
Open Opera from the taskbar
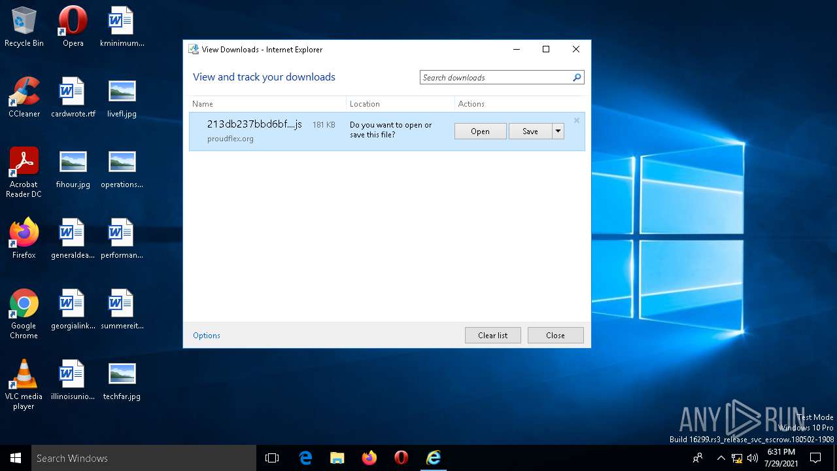click(401, 458)
